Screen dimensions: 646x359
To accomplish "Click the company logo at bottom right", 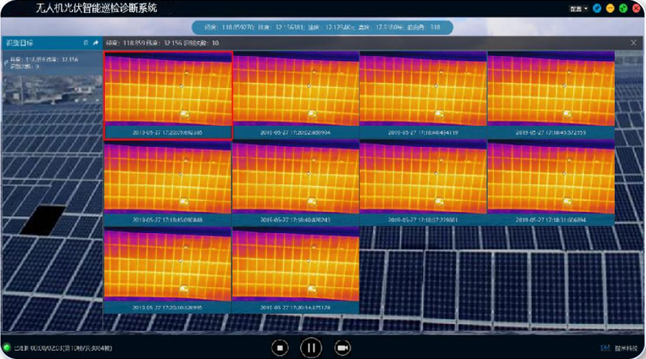I will click(619, 348).
